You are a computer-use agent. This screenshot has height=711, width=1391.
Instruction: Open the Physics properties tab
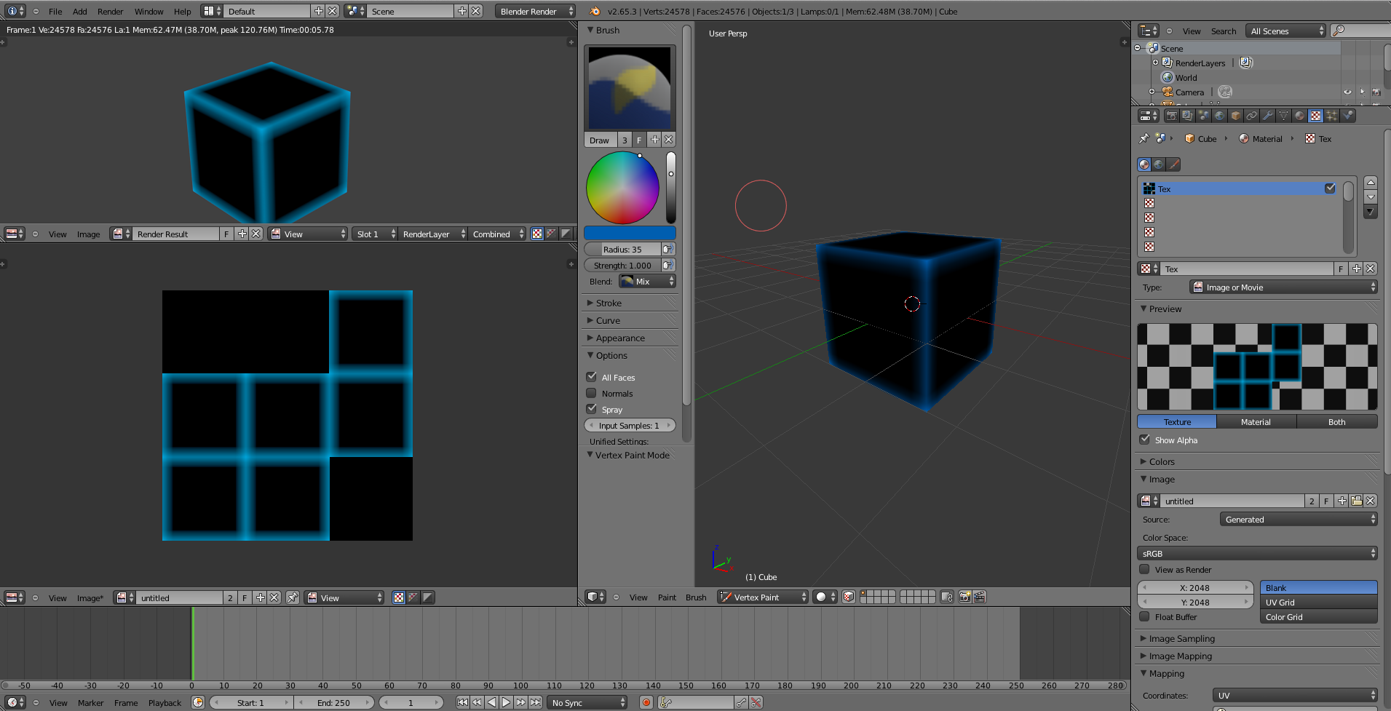pos(1347,116)
